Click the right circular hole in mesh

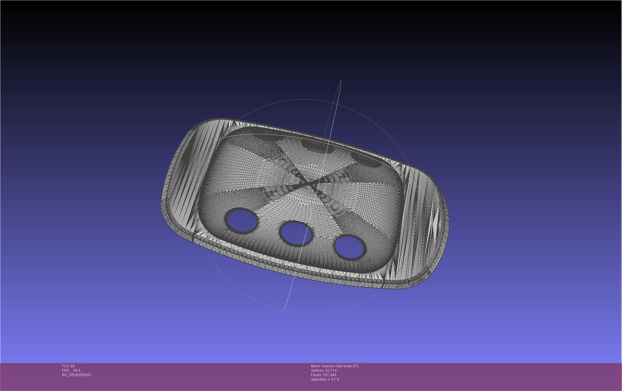350,247
